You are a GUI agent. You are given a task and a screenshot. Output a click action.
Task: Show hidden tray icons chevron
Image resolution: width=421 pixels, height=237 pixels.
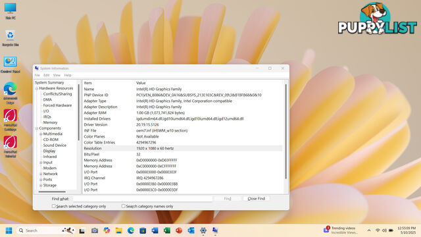pyautogui.click(x=369, y=230)
